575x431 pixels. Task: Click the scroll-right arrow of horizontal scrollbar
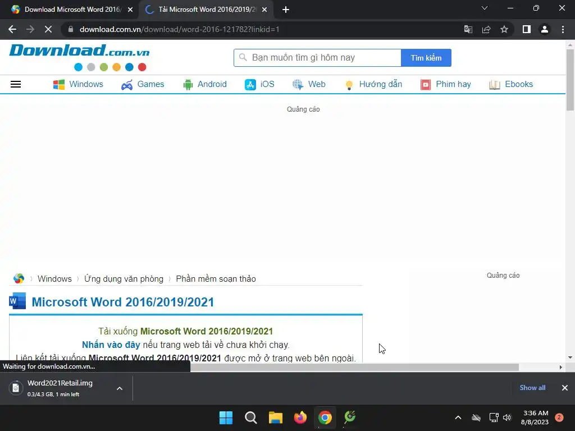[x=560, y=367]
